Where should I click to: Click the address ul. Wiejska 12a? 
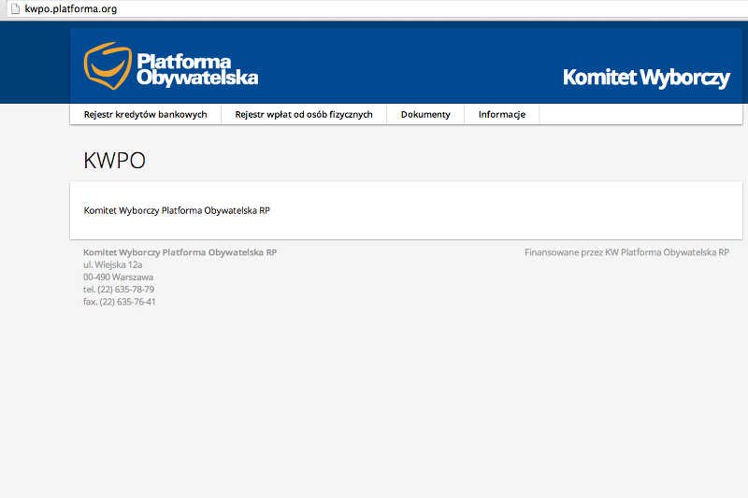(112, 264)
